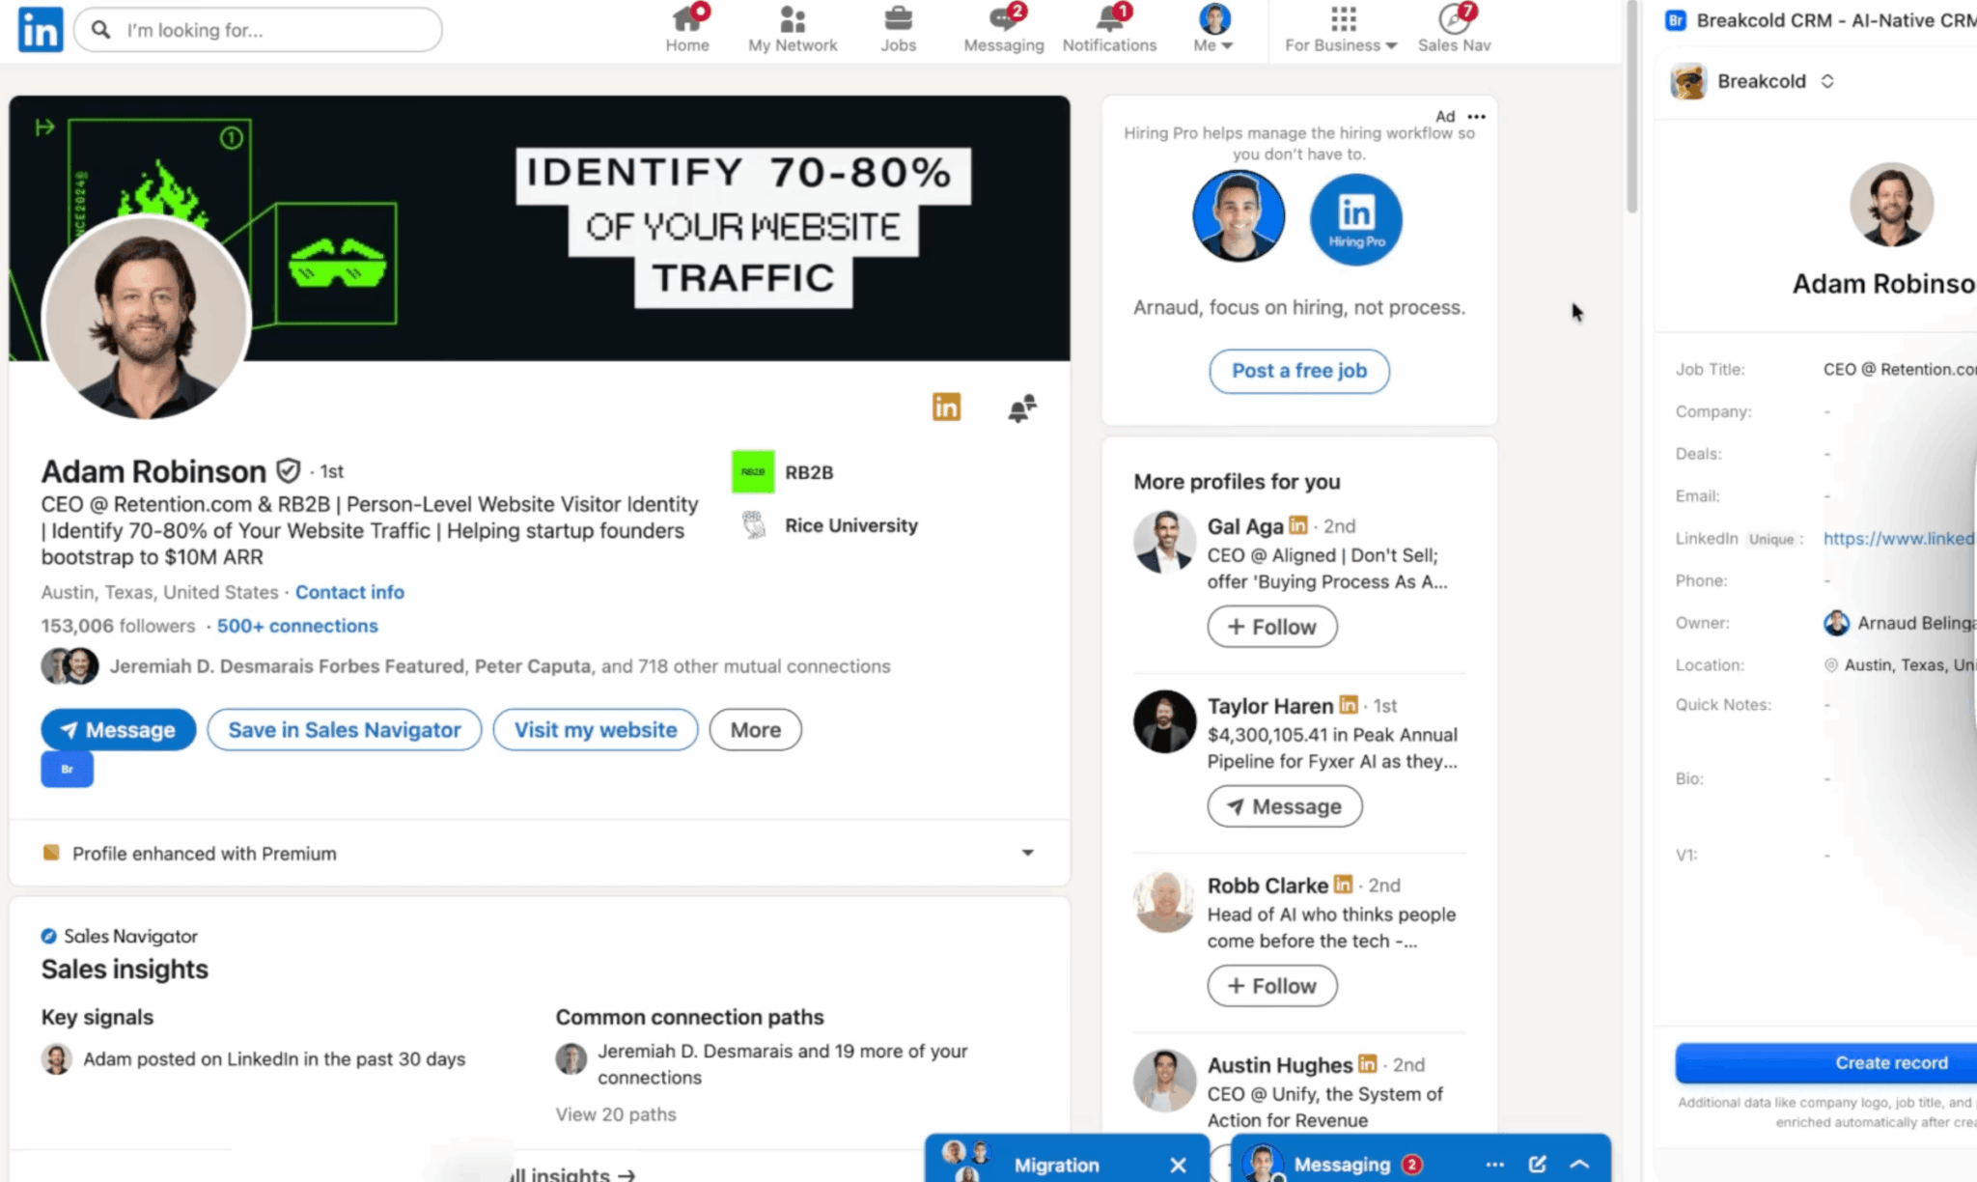Open Migration chat tab

coord(1056,1165)
